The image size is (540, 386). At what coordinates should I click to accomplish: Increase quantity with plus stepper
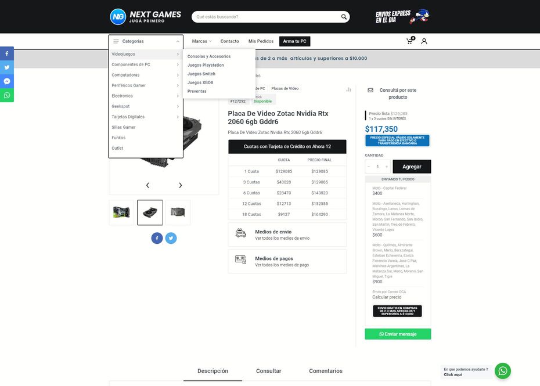point(387,167)
